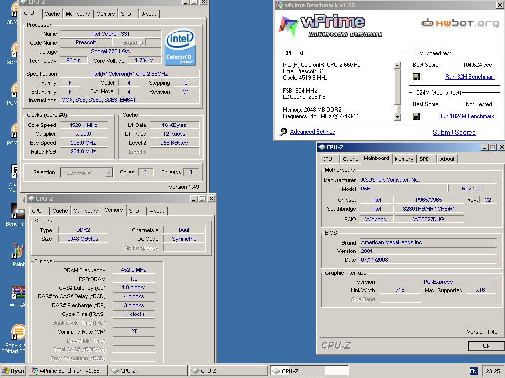Click the 32M best score 104,624 sec
Viewport: 505px width, 378px height.
[477, 65]
